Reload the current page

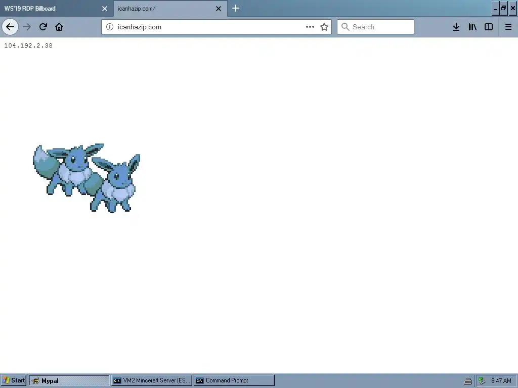tap(43, 27)
